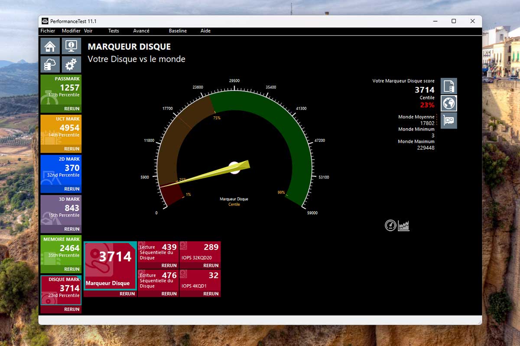The image size is (520, 346).
Task: Select the PASSMARK 1257 score tile
Action: tap(61, 90)
